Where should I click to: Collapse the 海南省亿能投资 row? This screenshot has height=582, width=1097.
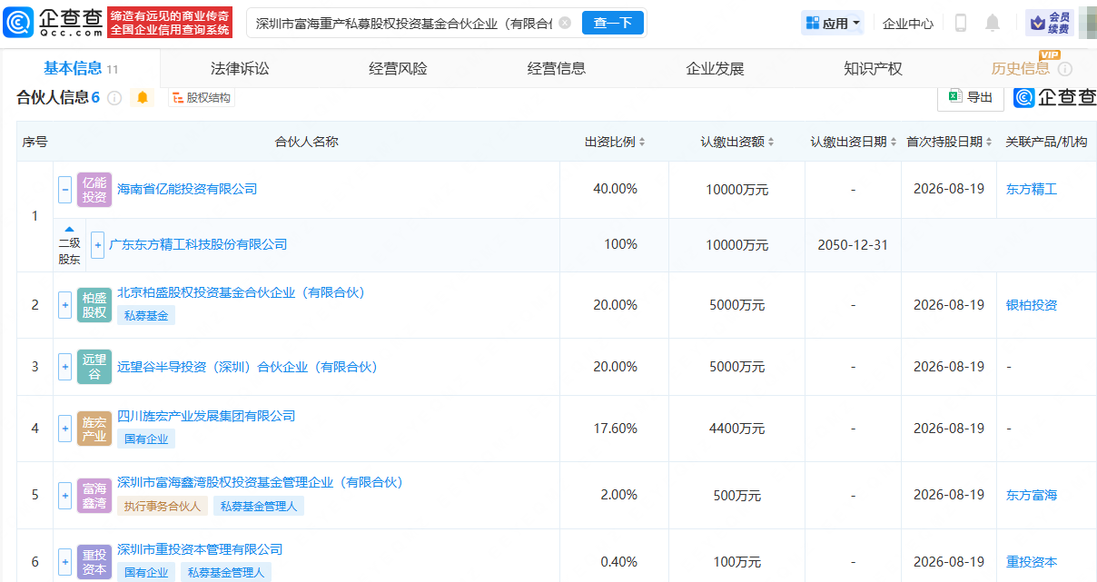64,190
